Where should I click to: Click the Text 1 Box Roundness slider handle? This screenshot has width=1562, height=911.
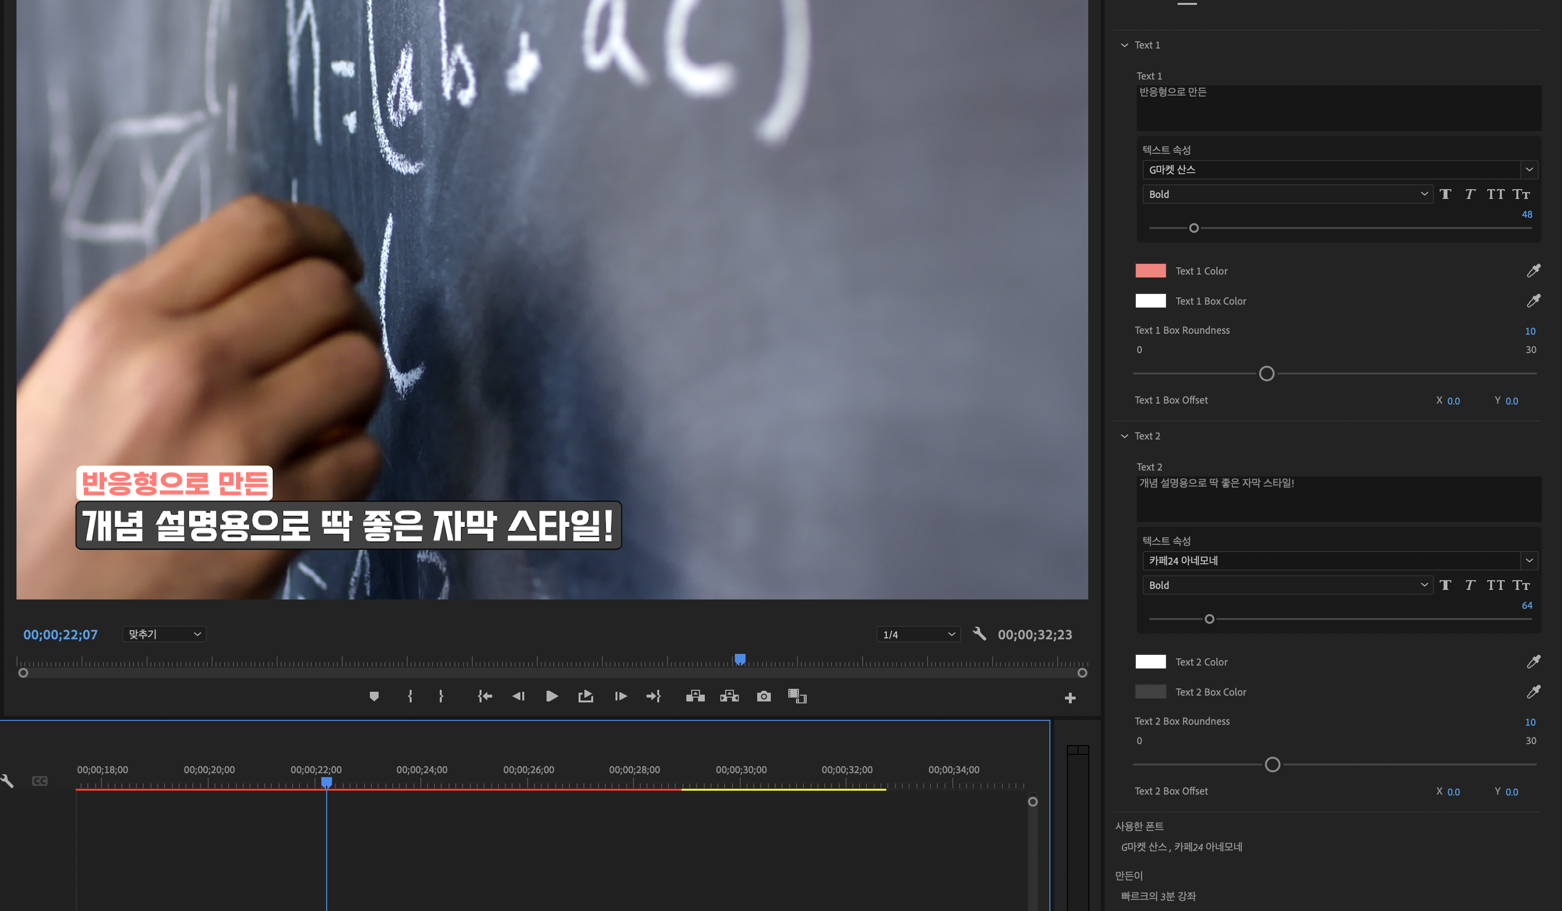coord(1266,374)
